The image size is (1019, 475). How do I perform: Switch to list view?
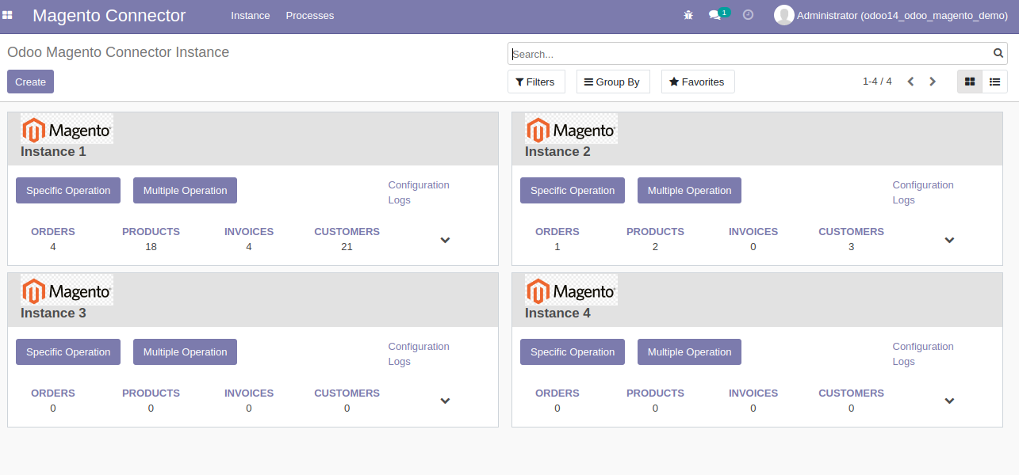coord(994,82)
